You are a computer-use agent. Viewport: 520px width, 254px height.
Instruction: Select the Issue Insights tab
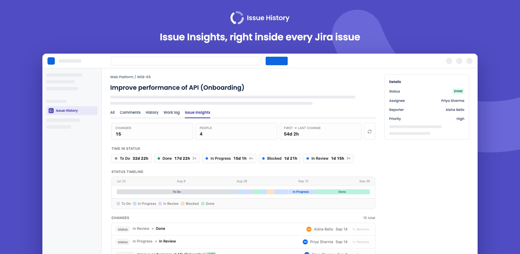198,112
